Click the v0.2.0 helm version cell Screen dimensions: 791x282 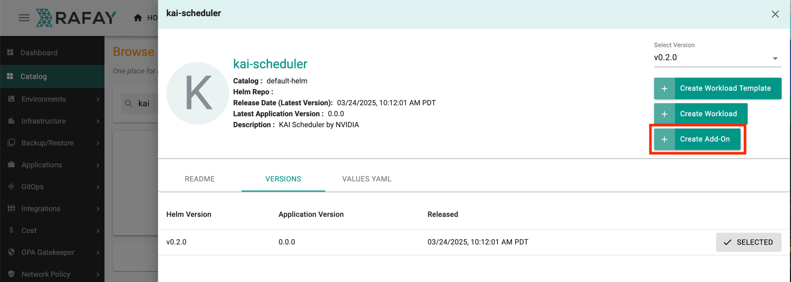176,242
